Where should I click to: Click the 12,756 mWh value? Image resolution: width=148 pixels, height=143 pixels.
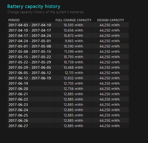(x=73, y=89)
